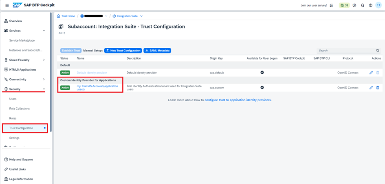Open Roles under Security

[x=13, y=118]
